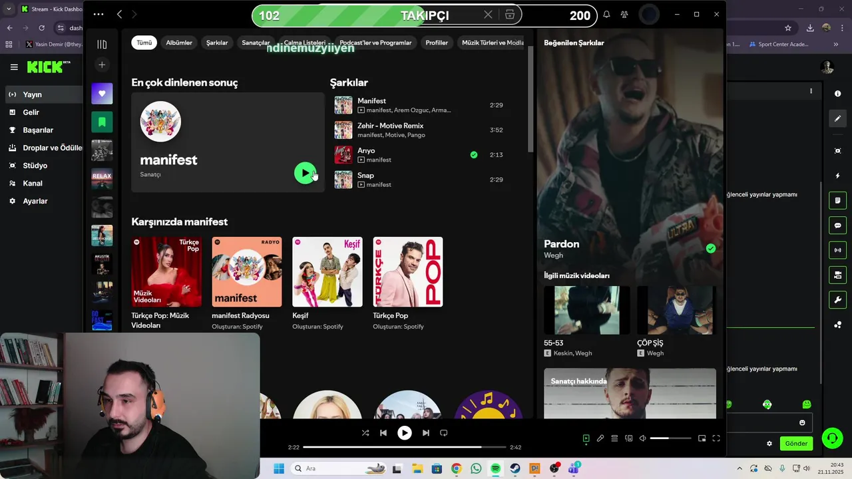Open Kick wrench tools icon
This screenshot has width=852, height=479.
(x=837, y=299)
